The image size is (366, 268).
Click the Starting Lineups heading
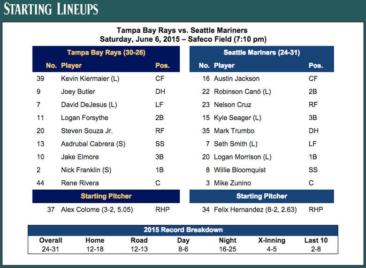[x=51, y=9]
